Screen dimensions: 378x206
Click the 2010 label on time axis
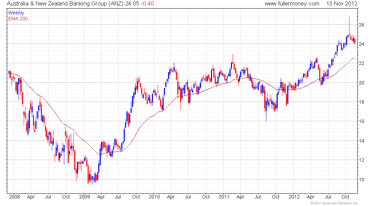[x=154, y=197]
